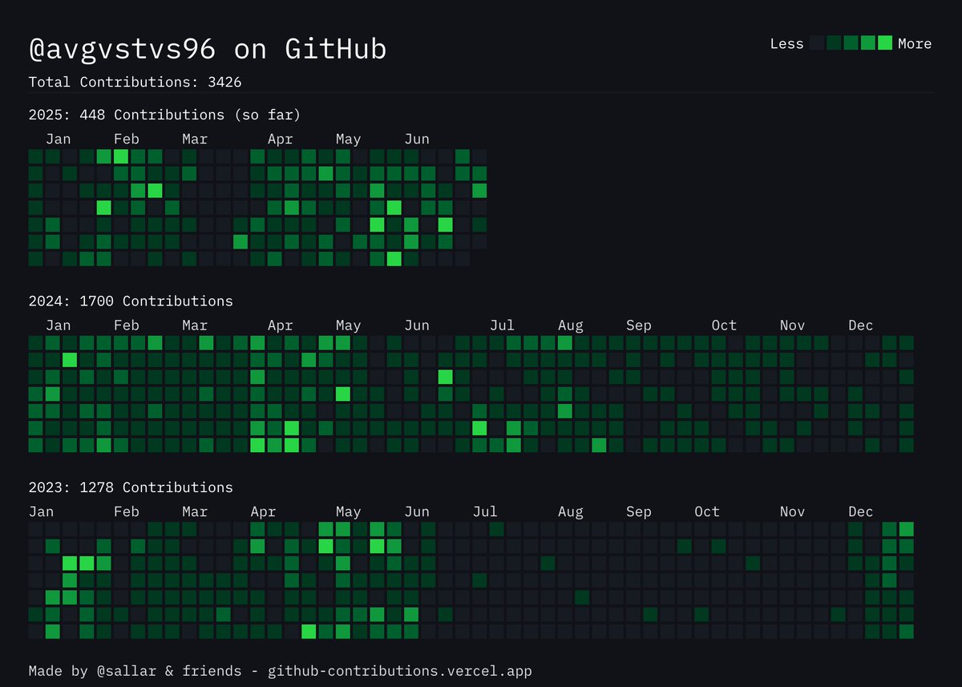
Task: Click the May label of the 2023 chart
Action: pos(349,511)
